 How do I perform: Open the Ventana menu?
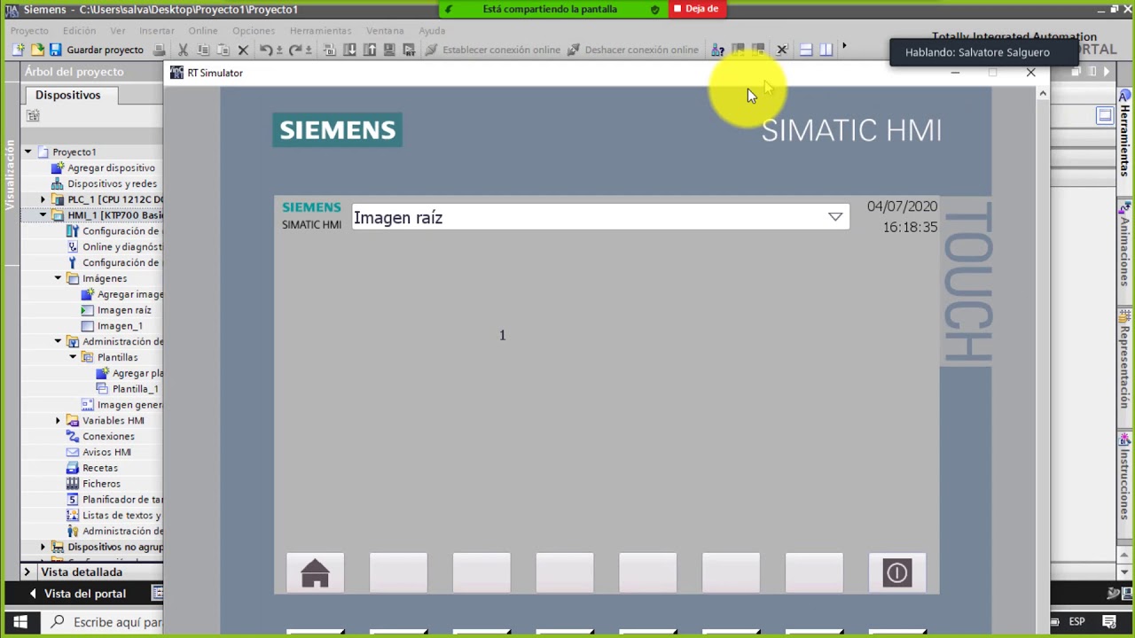point(385,30)
